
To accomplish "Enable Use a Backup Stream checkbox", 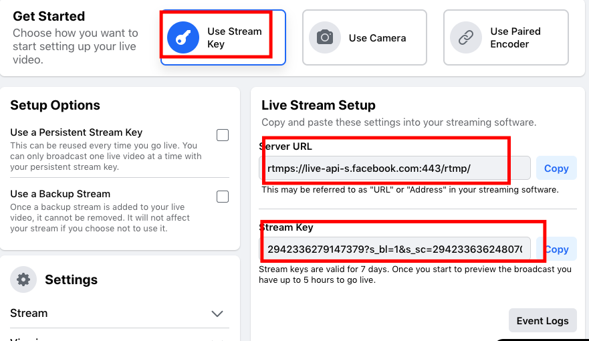I will pos(223,197).
